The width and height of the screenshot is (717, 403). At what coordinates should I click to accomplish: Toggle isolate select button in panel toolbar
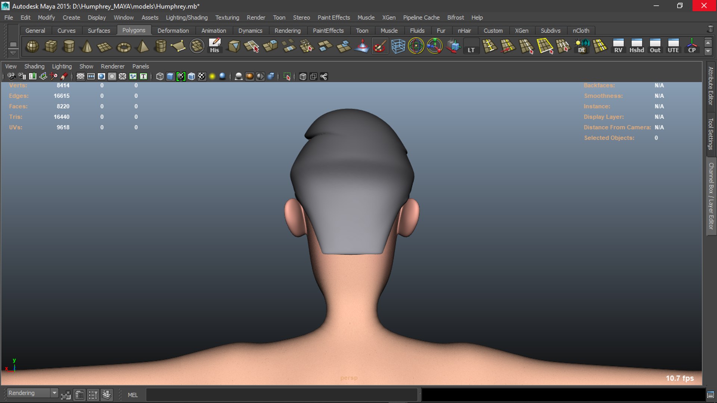pos(287,77)
